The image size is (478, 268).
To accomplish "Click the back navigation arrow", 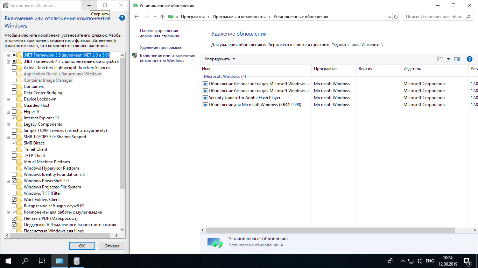I will click(137, 17).
